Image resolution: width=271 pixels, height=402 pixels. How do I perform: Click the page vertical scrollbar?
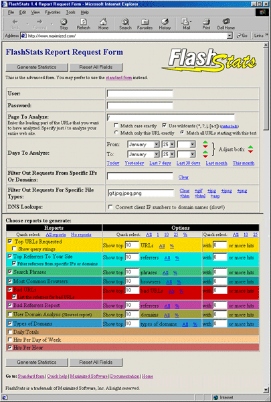tap(266, 217)
